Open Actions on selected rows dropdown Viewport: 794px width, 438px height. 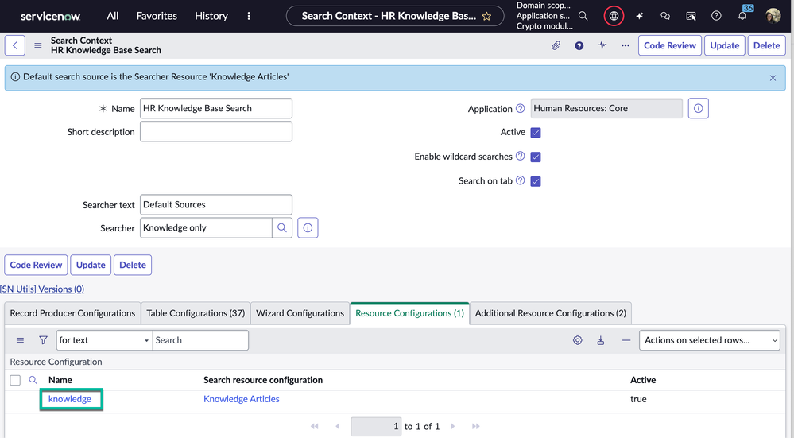(710, 340)
